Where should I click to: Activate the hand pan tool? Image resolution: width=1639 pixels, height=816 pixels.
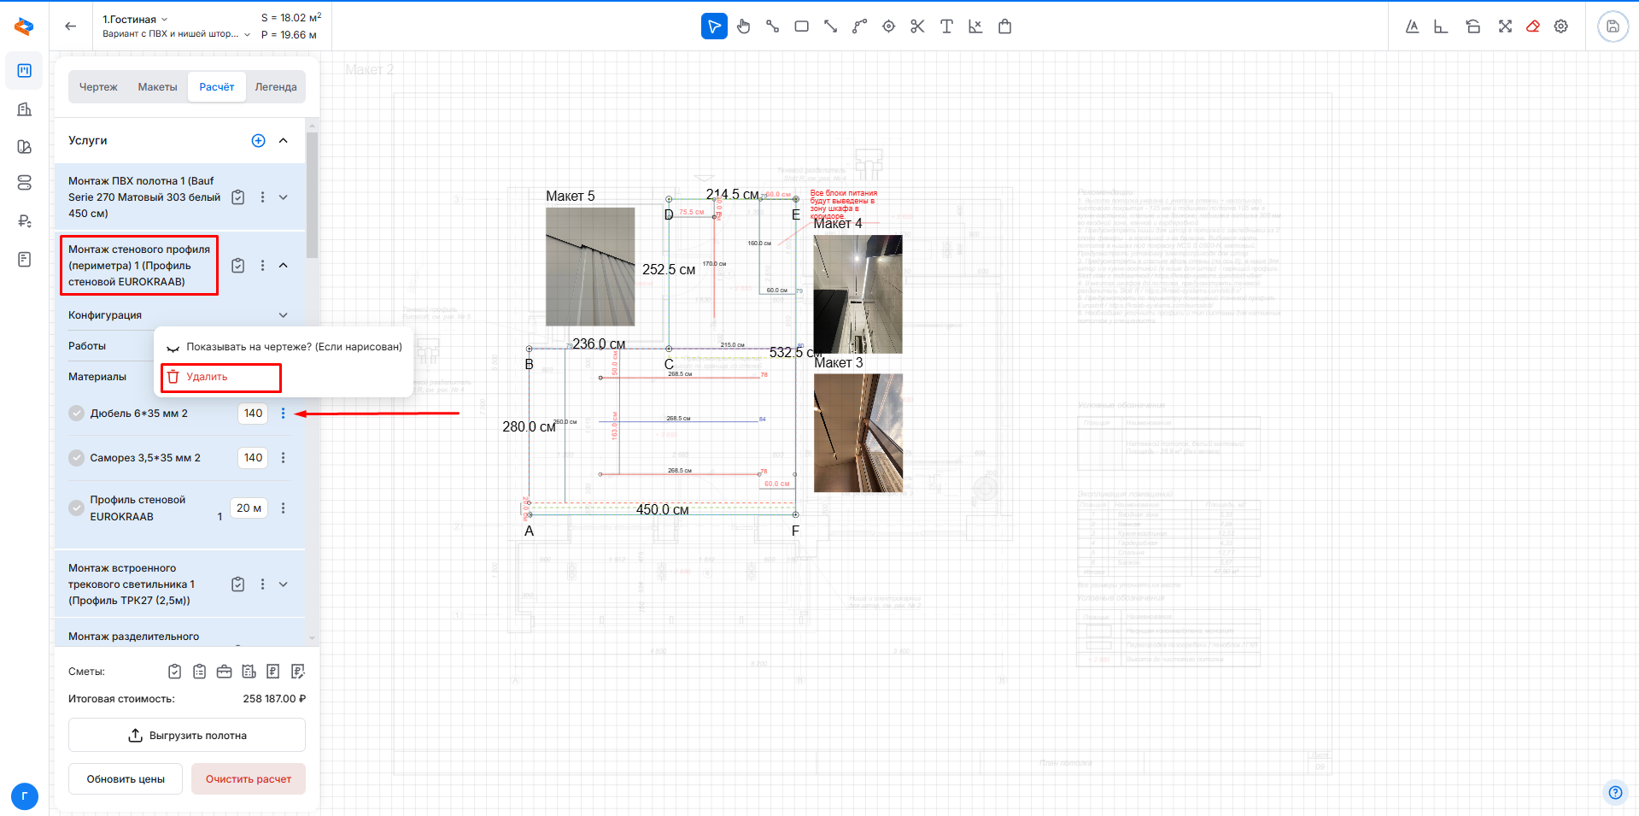click(x=743, y=26)
